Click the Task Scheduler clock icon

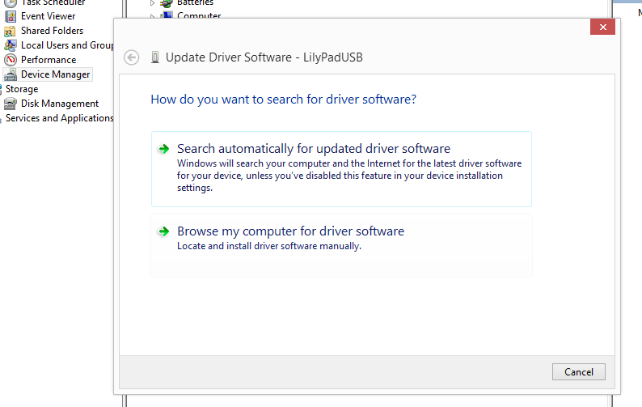[x=11, y=3]
